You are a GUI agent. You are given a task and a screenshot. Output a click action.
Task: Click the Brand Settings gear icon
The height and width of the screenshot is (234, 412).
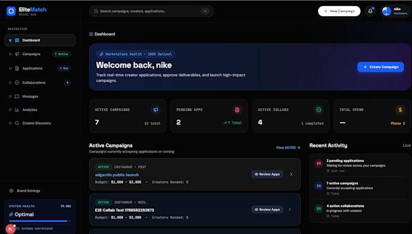coord(12,190)
